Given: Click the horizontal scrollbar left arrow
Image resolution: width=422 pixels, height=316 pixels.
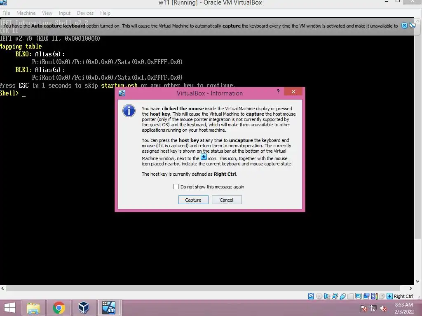Looking at the screenshot, I should [x=3, y=288].
